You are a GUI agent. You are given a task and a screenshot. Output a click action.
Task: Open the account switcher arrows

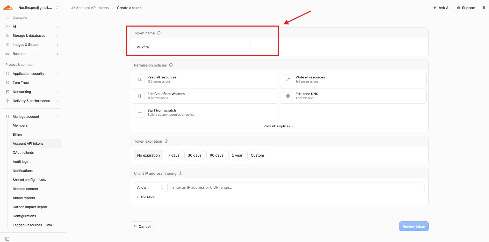click(57, 8)
